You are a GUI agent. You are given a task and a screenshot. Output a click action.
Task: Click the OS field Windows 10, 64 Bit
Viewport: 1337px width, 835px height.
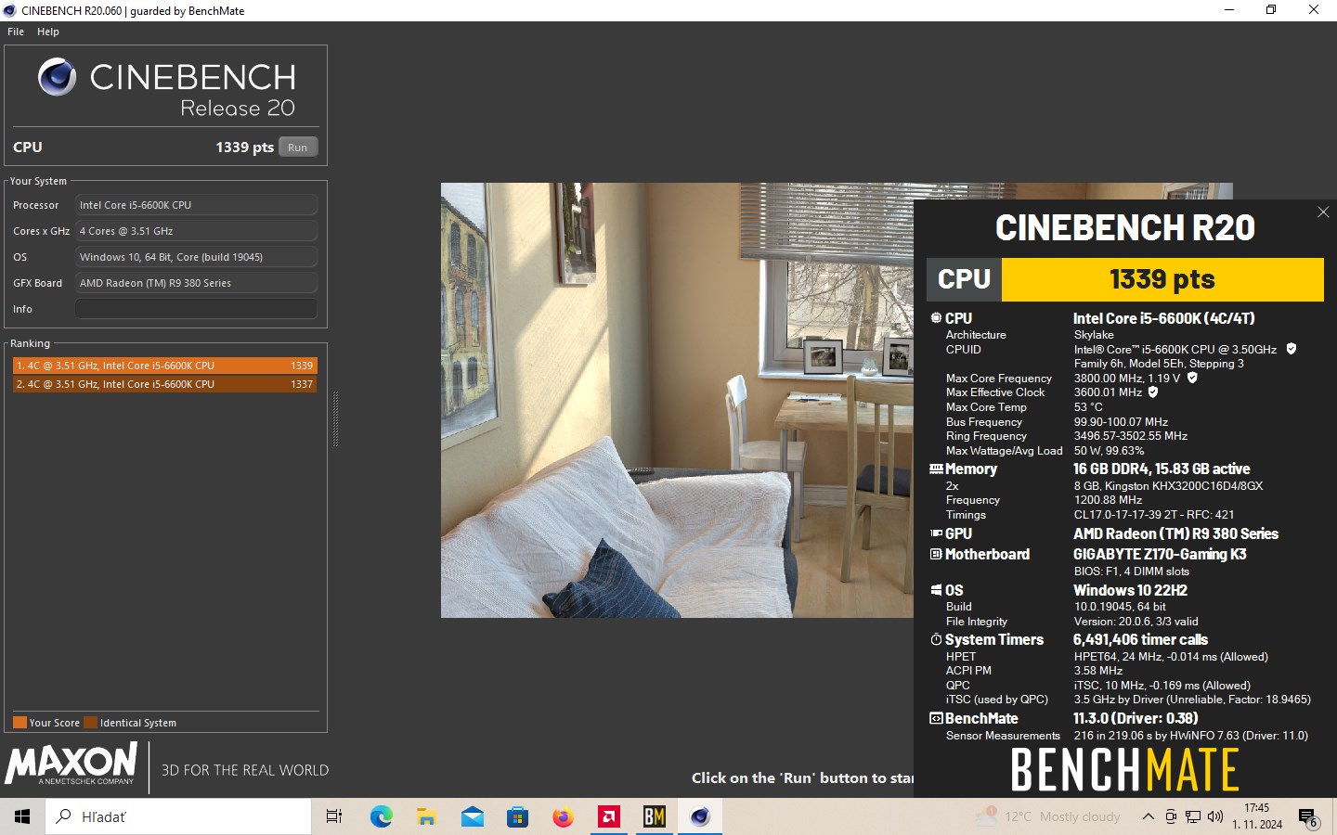tap(196, 257)
